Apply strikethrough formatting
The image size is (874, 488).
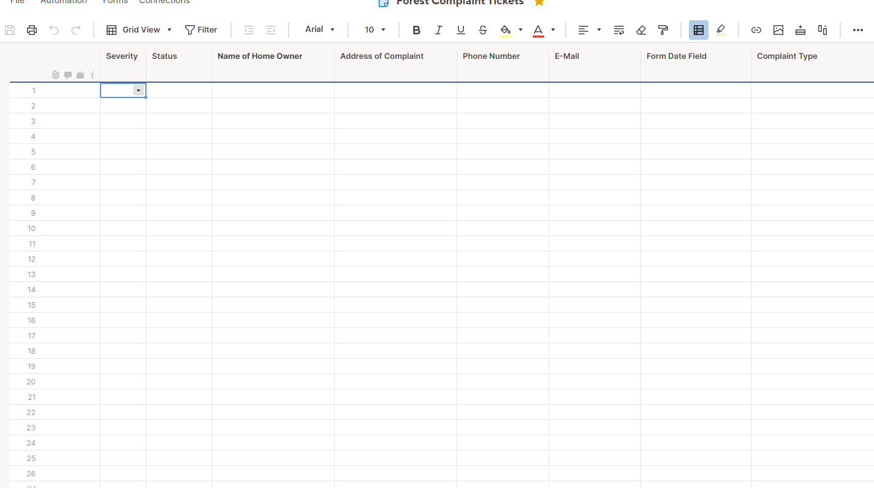pos(483,30)
